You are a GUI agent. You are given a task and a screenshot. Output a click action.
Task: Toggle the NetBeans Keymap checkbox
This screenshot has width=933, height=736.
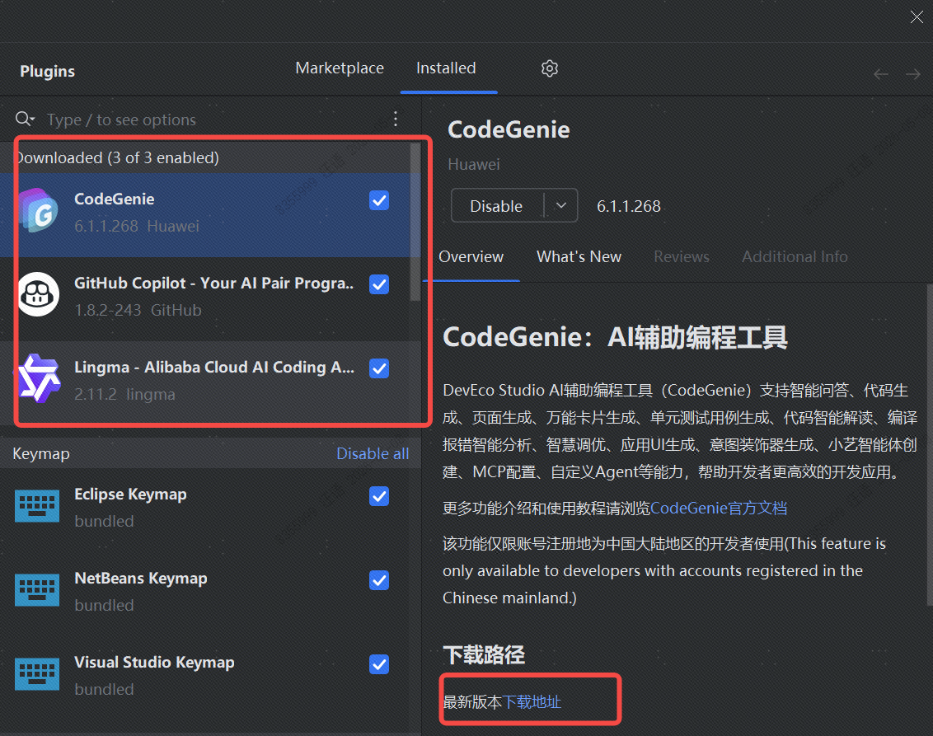(379, 579)
